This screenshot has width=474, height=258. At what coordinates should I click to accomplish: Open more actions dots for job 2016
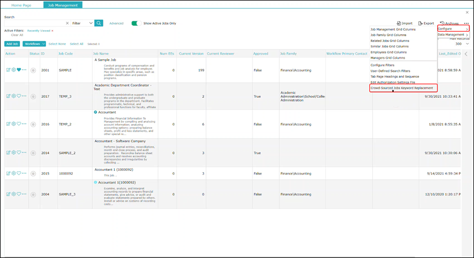tap(24, 124)
